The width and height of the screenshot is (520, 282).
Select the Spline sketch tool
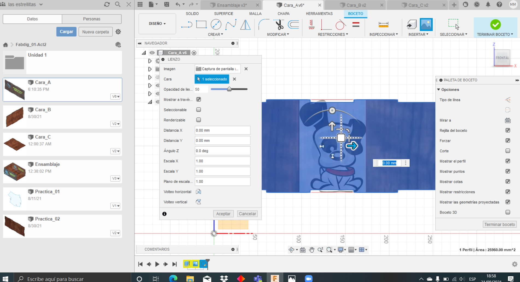231,25
